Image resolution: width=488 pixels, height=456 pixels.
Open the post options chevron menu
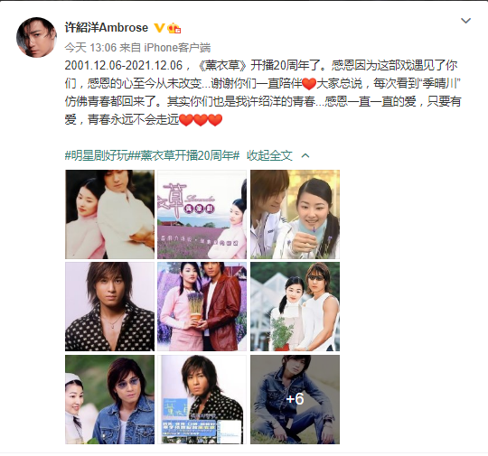[x=465, y=21]
